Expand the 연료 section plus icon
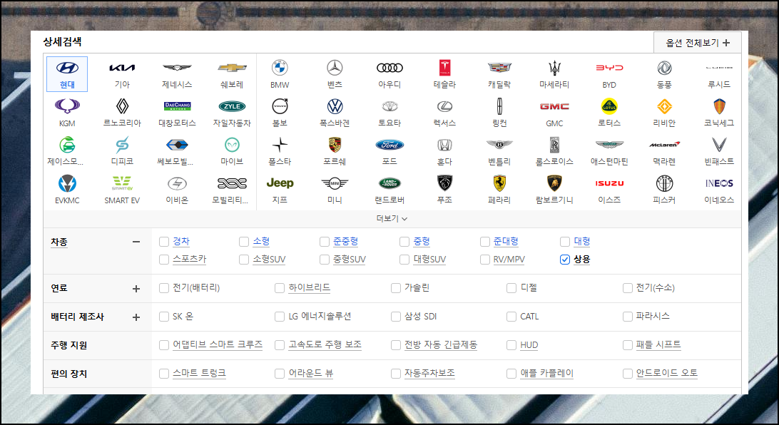The height and width of the screenshot is (425, 779). (136, 289)
